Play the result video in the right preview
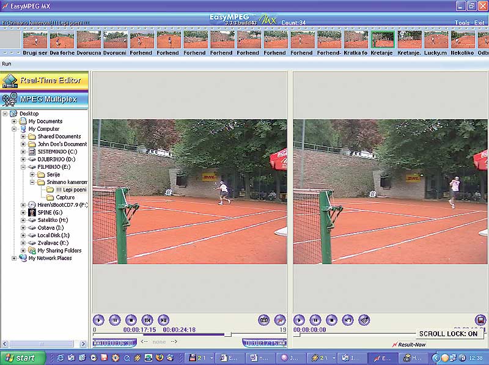The width and height of the screenshot is (489, 365). pos(299,320)
